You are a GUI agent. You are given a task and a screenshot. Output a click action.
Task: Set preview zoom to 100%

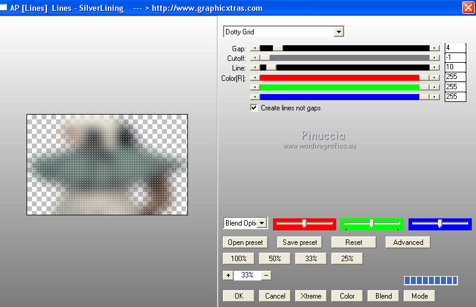click(x=239, y=259)
